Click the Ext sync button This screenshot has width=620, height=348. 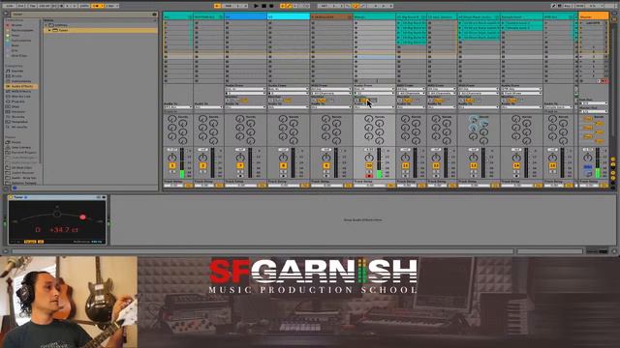[x=21, y=6]
